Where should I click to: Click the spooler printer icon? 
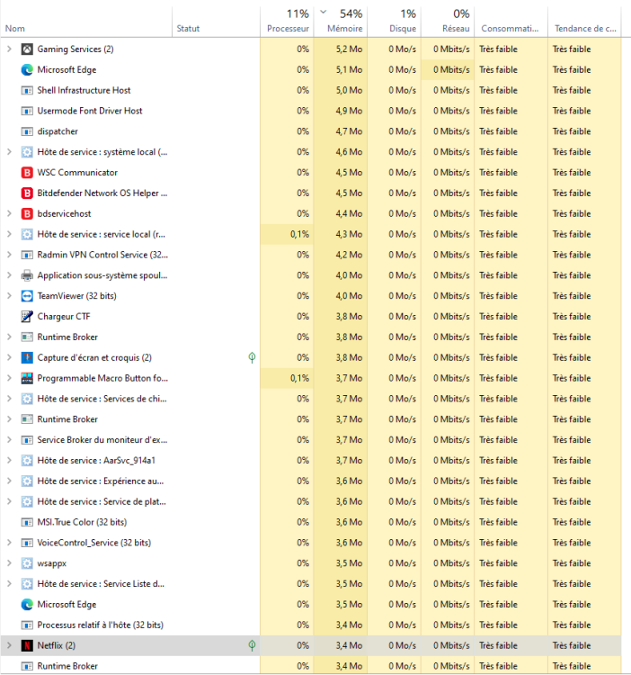(27, 275)
